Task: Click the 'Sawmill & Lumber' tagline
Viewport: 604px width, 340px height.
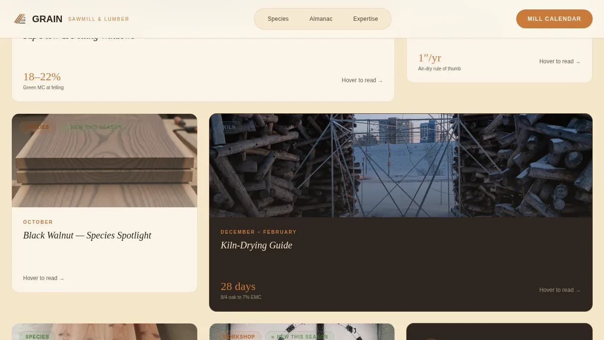Action: pyautogui.click(x=99, y=19)
